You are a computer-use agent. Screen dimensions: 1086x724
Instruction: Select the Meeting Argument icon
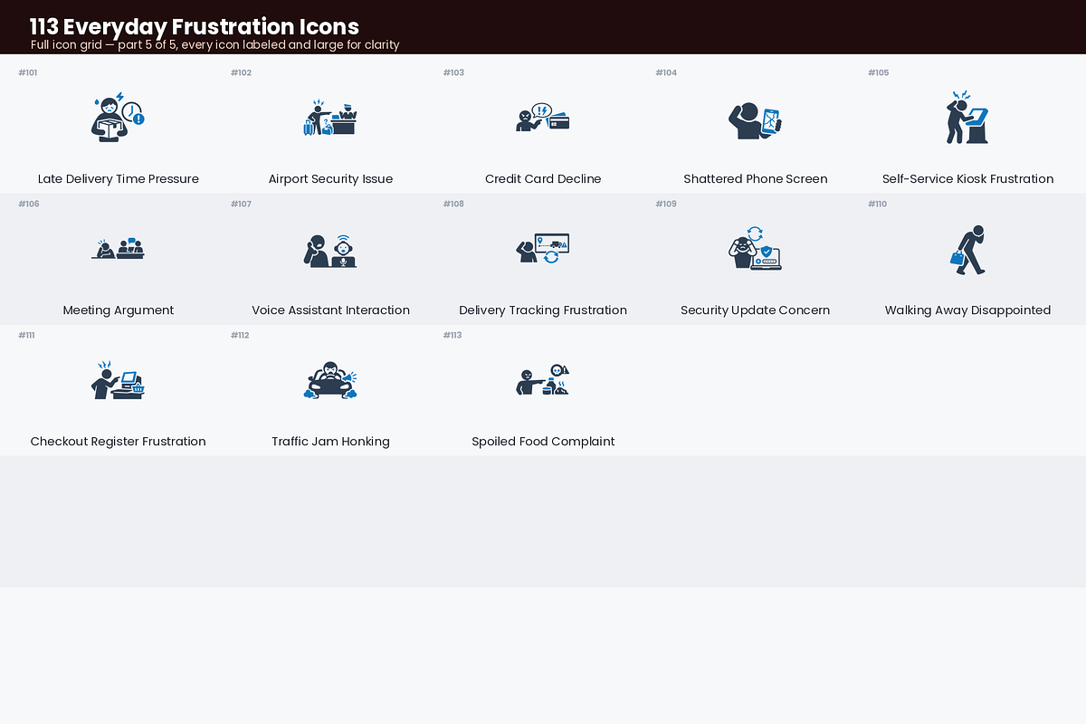[118, 249]
